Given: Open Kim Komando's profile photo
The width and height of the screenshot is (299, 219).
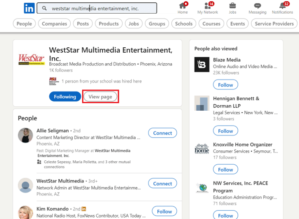Looking at the screenshot, I should click(25, 212).
